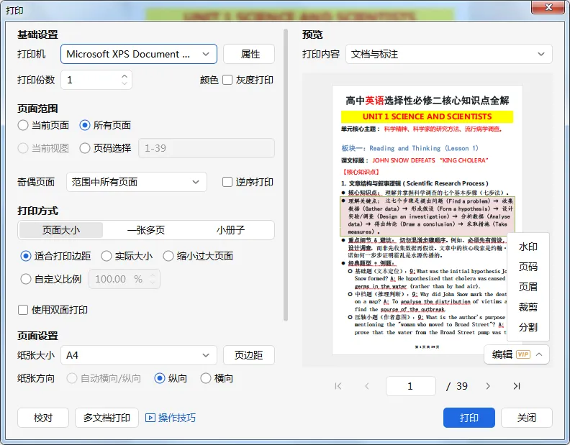Open the 页边距 margins settings
The width and height of the screenshot is (570, 445).
(x=249, y=355)
